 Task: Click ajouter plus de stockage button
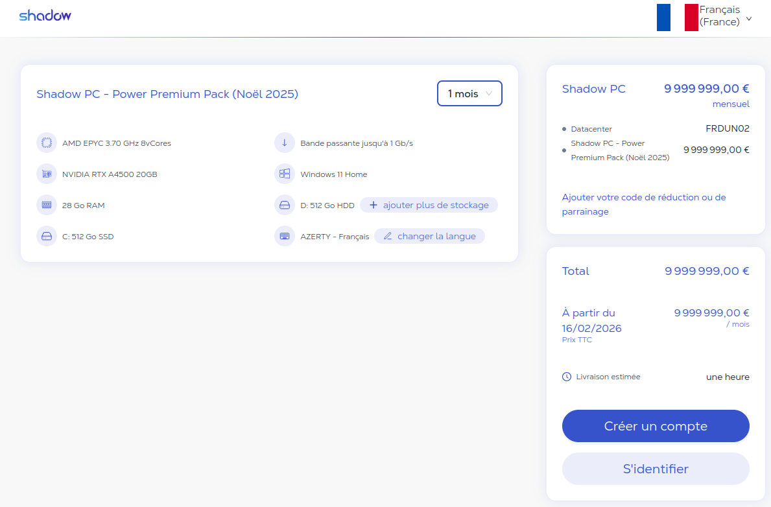click(x=429, y=205)
